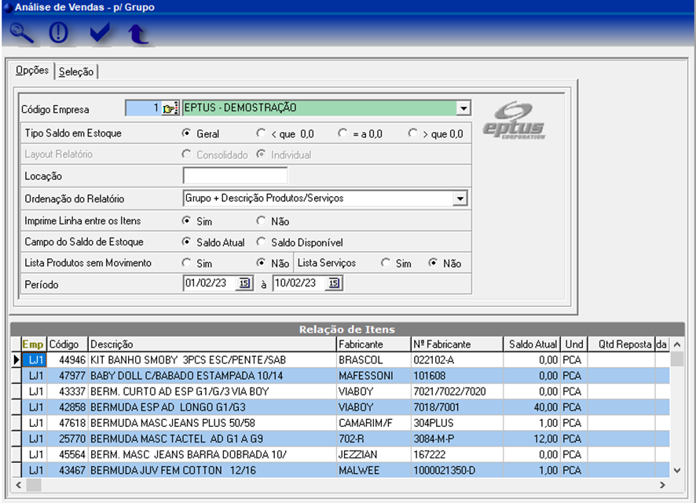This screenshot has width=696, height=503.
Task: Open calendar for the start date 01/02/23
Action: coord(244,283)
